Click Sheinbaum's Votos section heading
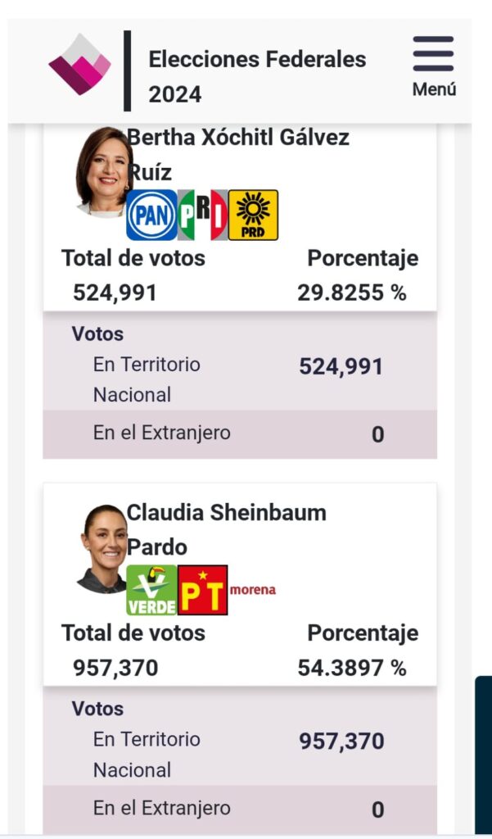The width and height of the screenshot is (492, 839). click(x=97, y=709)
